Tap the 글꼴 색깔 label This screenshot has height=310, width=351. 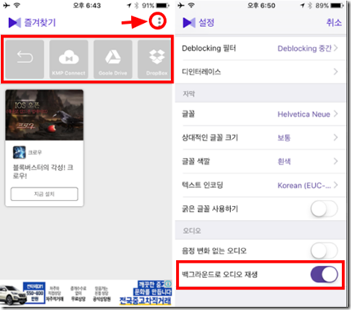(196, 161)
